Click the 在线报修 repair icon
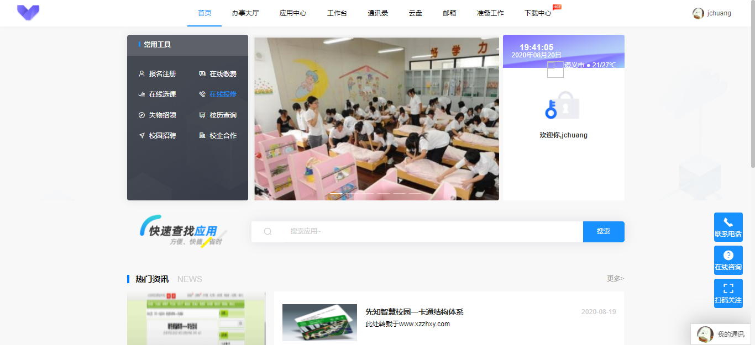Image resolution: width=755 pixels, height=345 pixels. point(202,94)
